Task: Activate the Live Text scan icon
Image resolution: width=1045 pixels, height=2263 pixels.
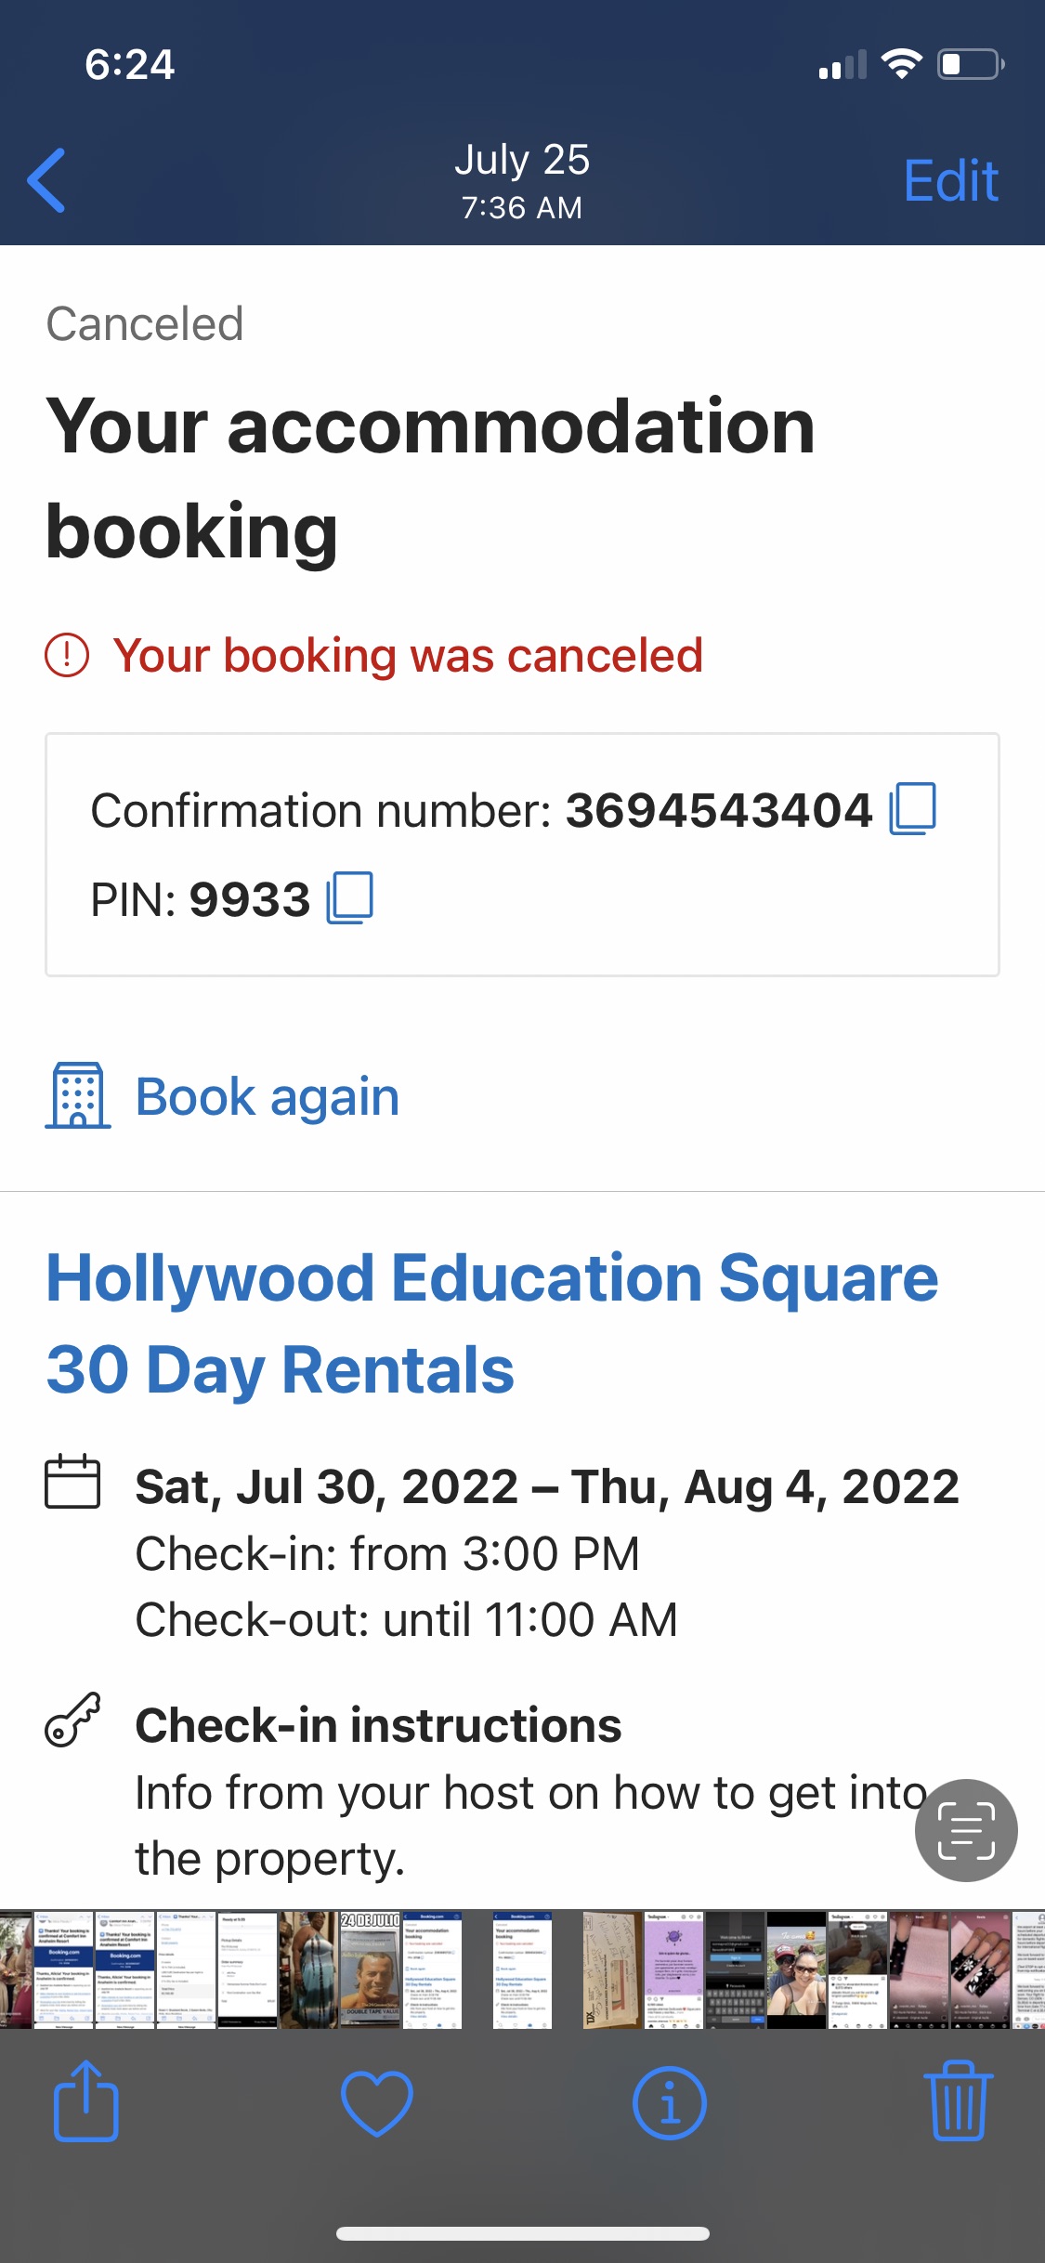Action: [966, 1830]
